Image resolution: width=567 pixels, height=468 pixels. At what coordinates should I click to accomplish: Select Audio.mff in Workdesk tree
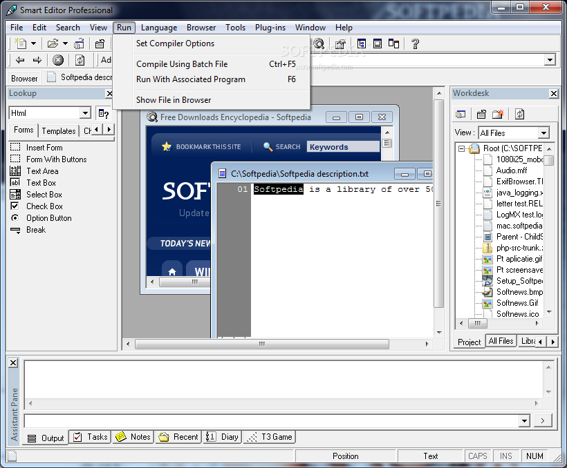tap(511, 170)
